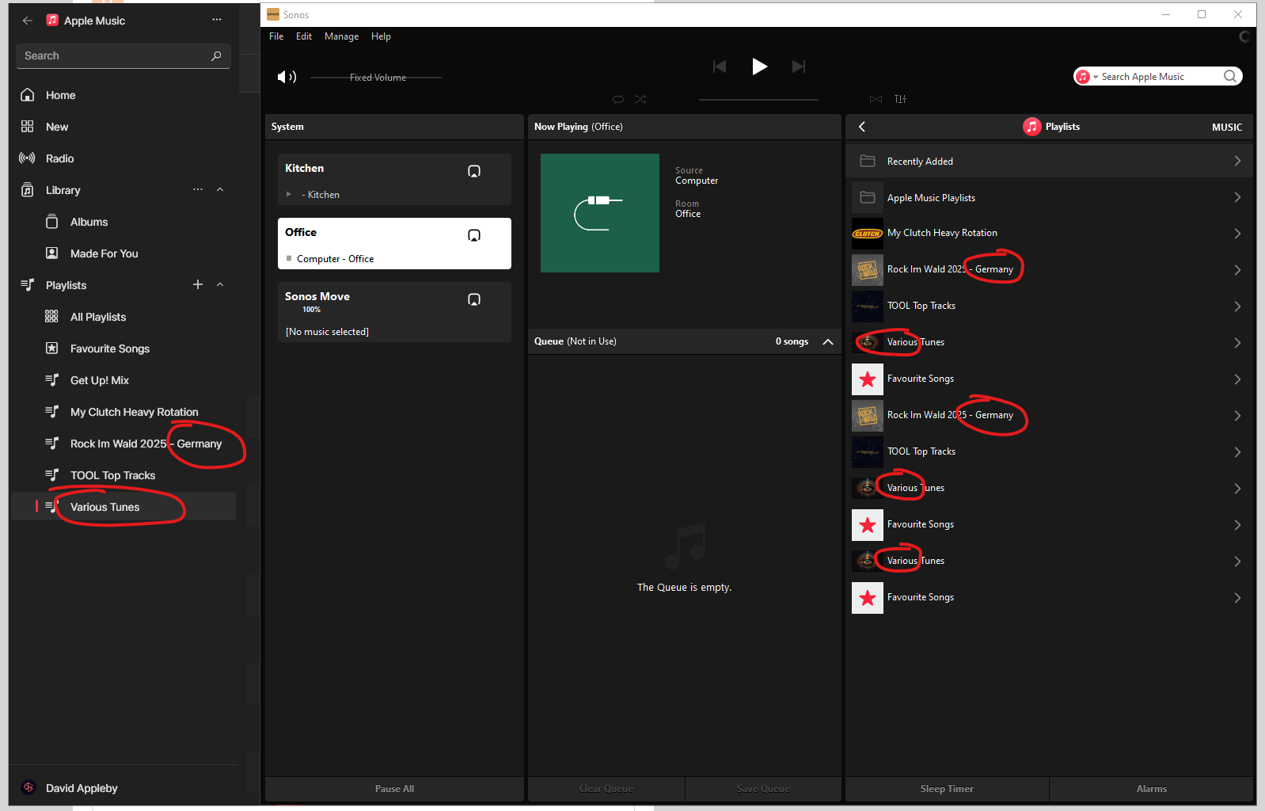Click the Kitchen room group button
Viewport: 1265px width, 811px height.
(474, 171)
